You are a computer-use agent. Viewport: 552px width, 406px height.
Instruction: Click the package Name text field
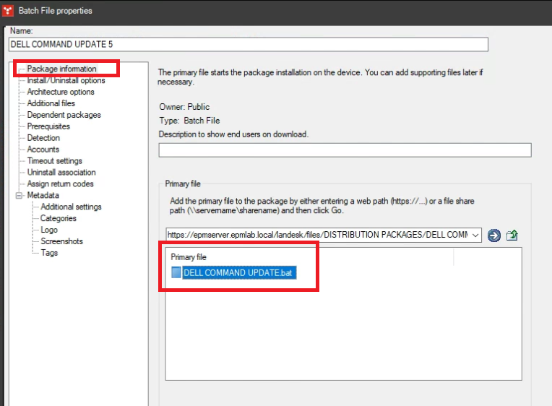(x=249, y=44)
